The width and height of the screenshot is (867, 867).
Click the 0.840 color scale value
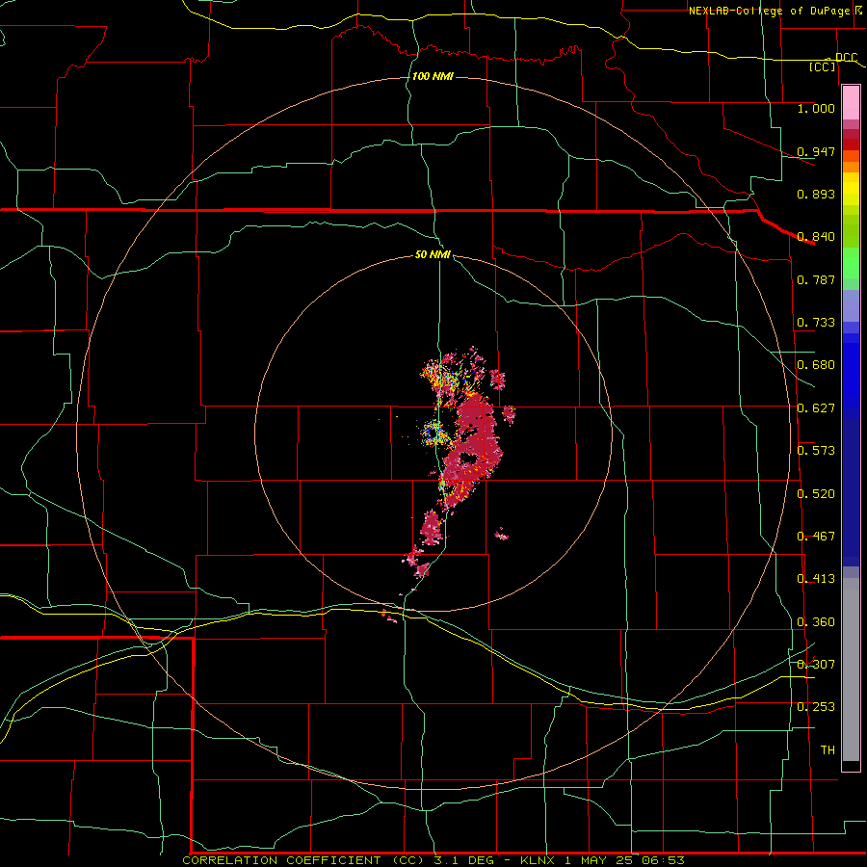click(x=816, y=237)
